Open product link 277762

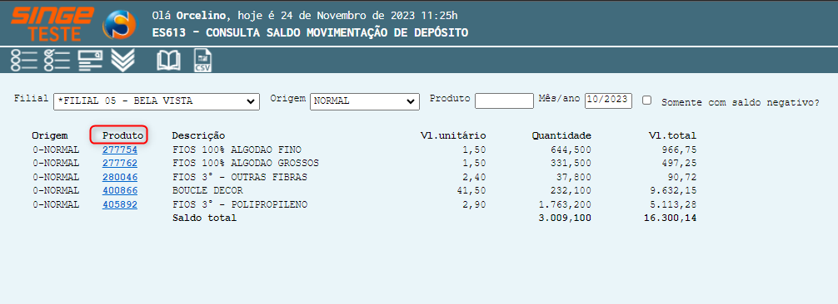pyautogui.click(x=120, y=163)
